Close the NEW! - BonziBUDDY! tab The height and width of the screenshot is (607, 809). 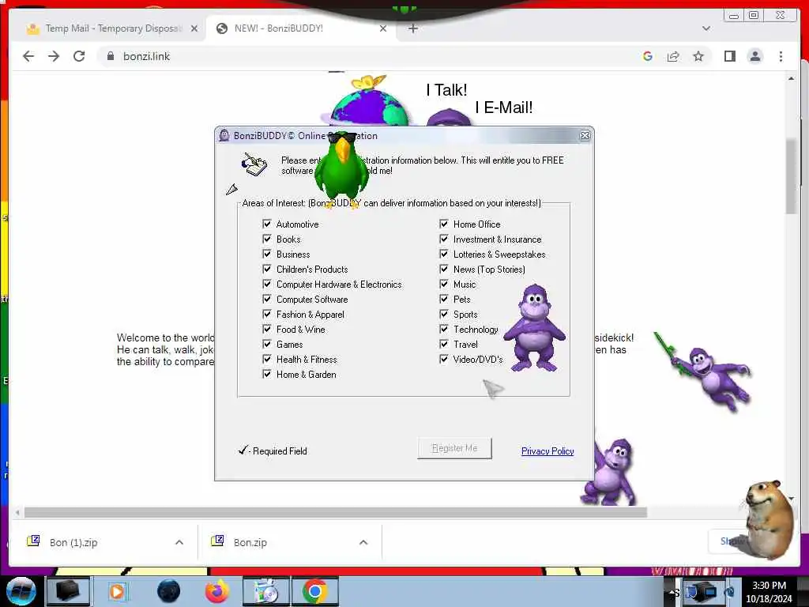pos(383,28)
